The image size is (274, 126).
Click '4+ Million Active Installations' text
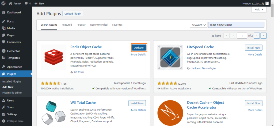pyautogui.click(x=174, y=89)
